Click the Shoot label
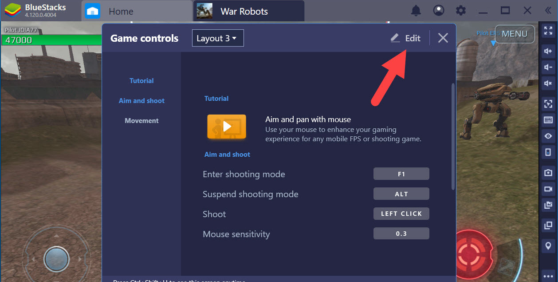 (x=214, y=214)
